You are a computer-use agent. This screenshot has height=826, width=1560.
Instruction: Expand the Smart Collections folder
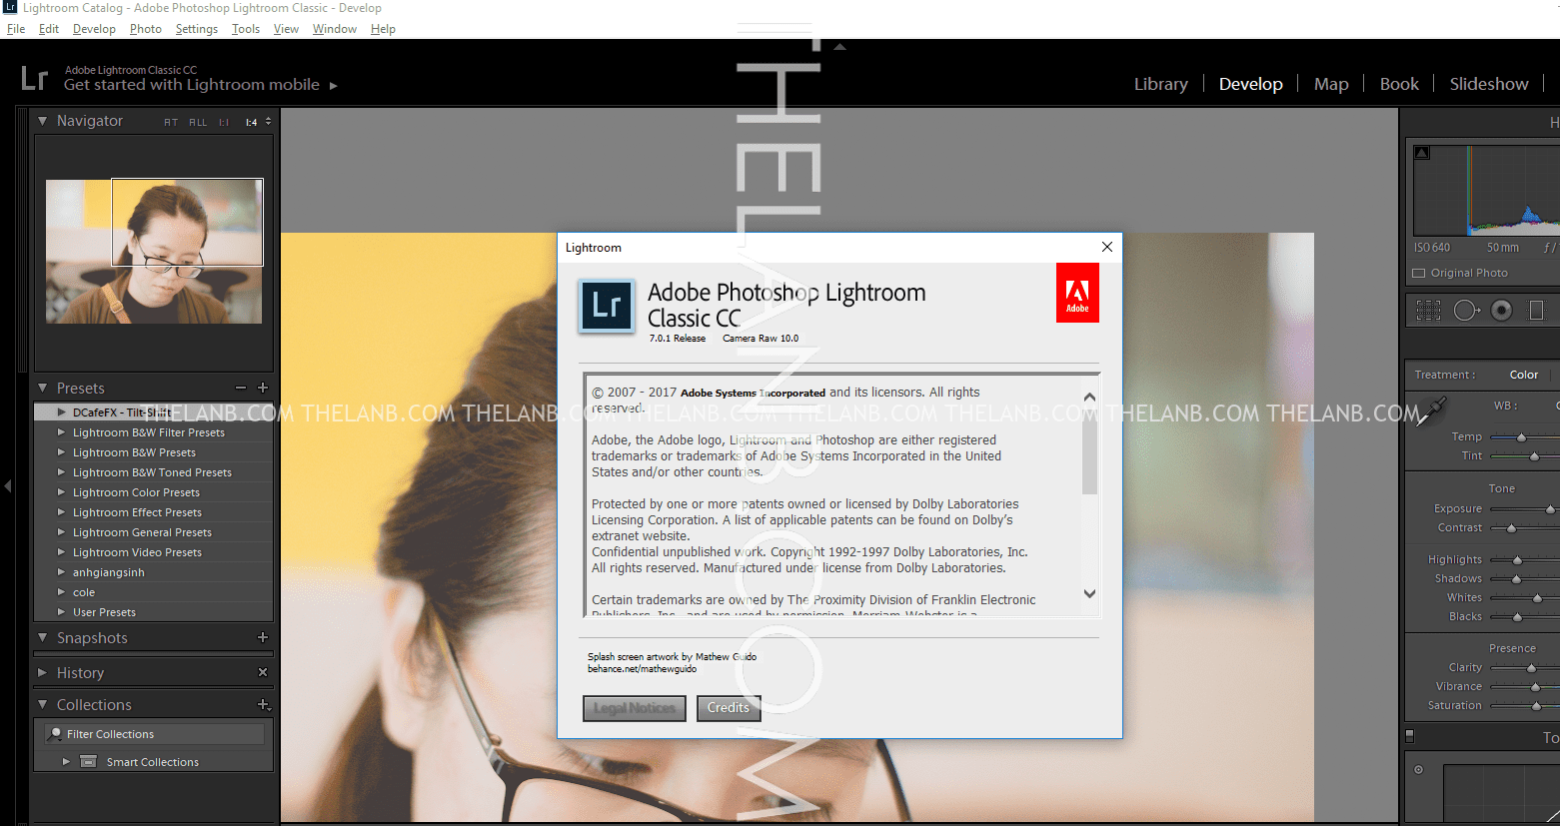66,761
